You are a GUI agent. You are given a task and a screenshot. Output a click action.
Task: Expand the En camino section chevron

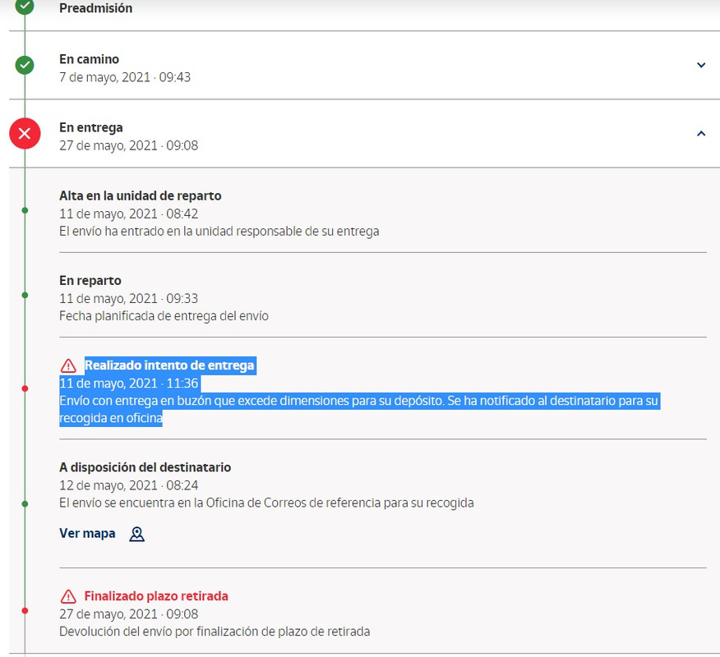[x=701, y=65]
